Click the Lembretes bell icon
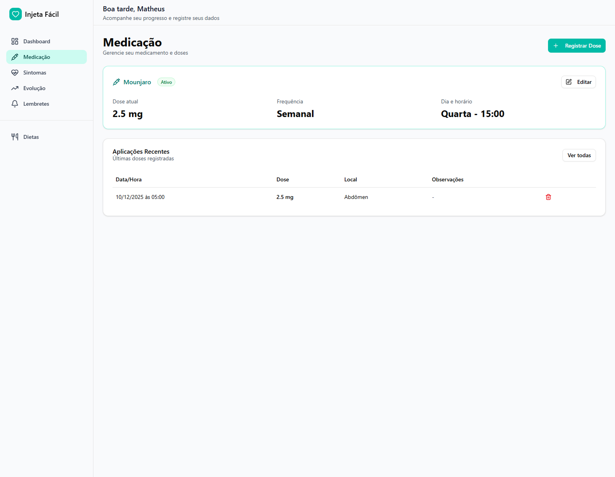Screen dimensions: 615x477 coord(15,104)
